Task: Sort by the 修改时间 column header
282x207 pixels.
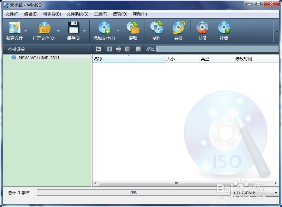Action: click(256, 59)
